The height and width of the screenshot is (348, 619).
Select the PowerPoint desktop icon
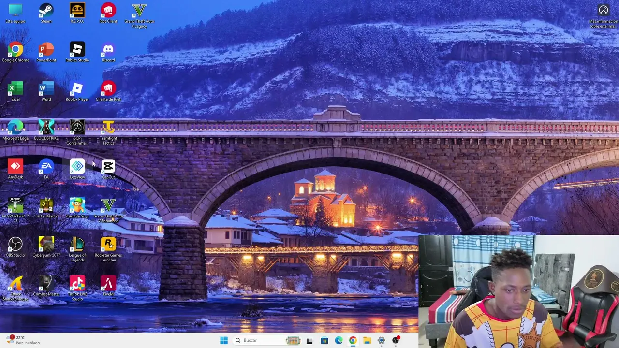46,52
